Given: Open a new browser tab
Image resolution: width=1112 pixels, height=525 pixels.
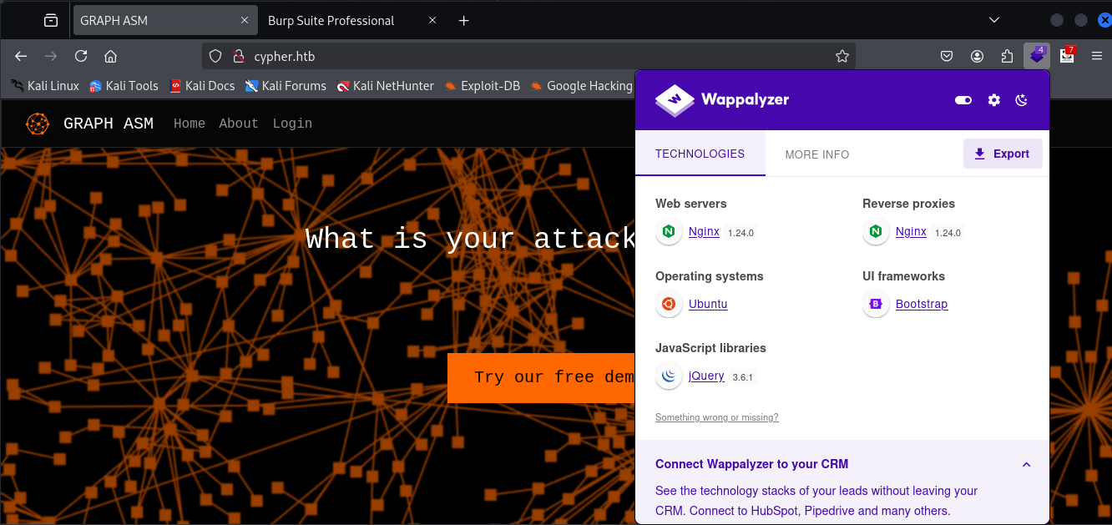Looking at the screenshot, I should [x=464, y=21].
